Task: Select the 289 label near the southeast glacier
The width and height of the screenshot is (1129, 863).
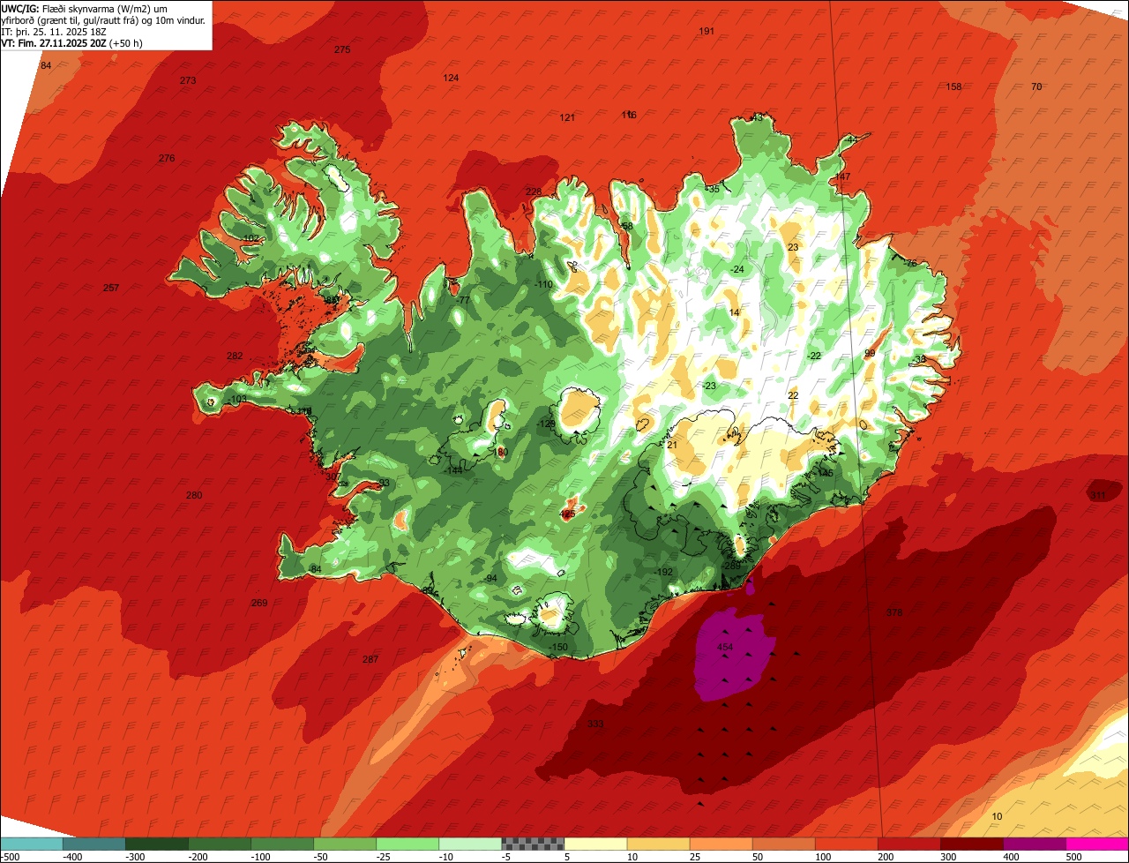Action: tap(732, 566)
